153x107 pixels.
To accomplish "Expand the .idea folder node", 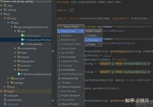I will click(1, 6).
